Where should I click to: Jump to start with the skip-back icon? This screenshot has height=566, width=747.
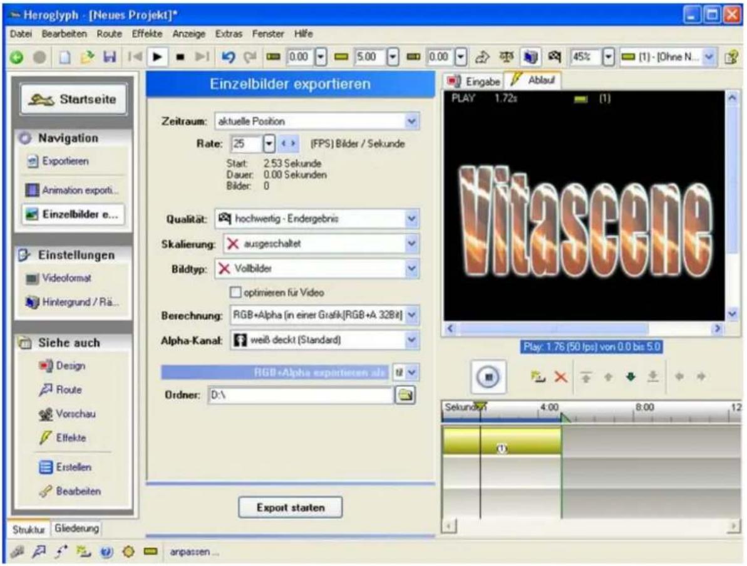(135, 57)
